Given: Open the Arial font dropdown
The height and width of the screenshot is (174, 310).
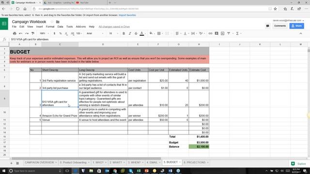Looking at the screenshot, I should pos(95,33).
